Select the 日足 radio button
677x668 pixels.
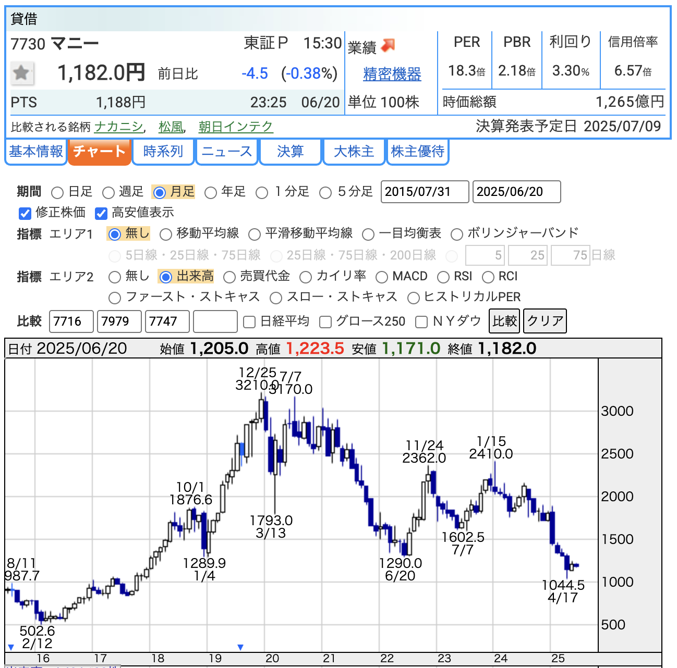pyautogui.click(x=57, y=193)
